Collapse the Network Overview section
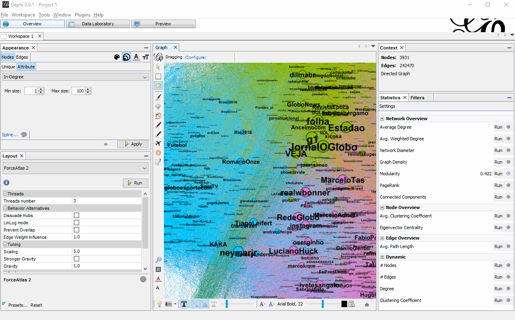Screen dimensions: 515x320 pos(382,119)
